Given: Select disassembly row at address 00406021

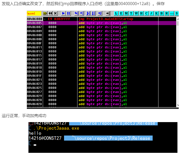Looking at the screenshot, I should [x=102, y=80].
